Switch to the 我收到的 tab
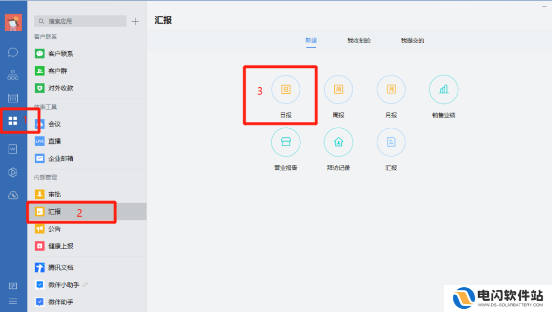The height and width of the screenshot is (312, 552). coord(358,41)
